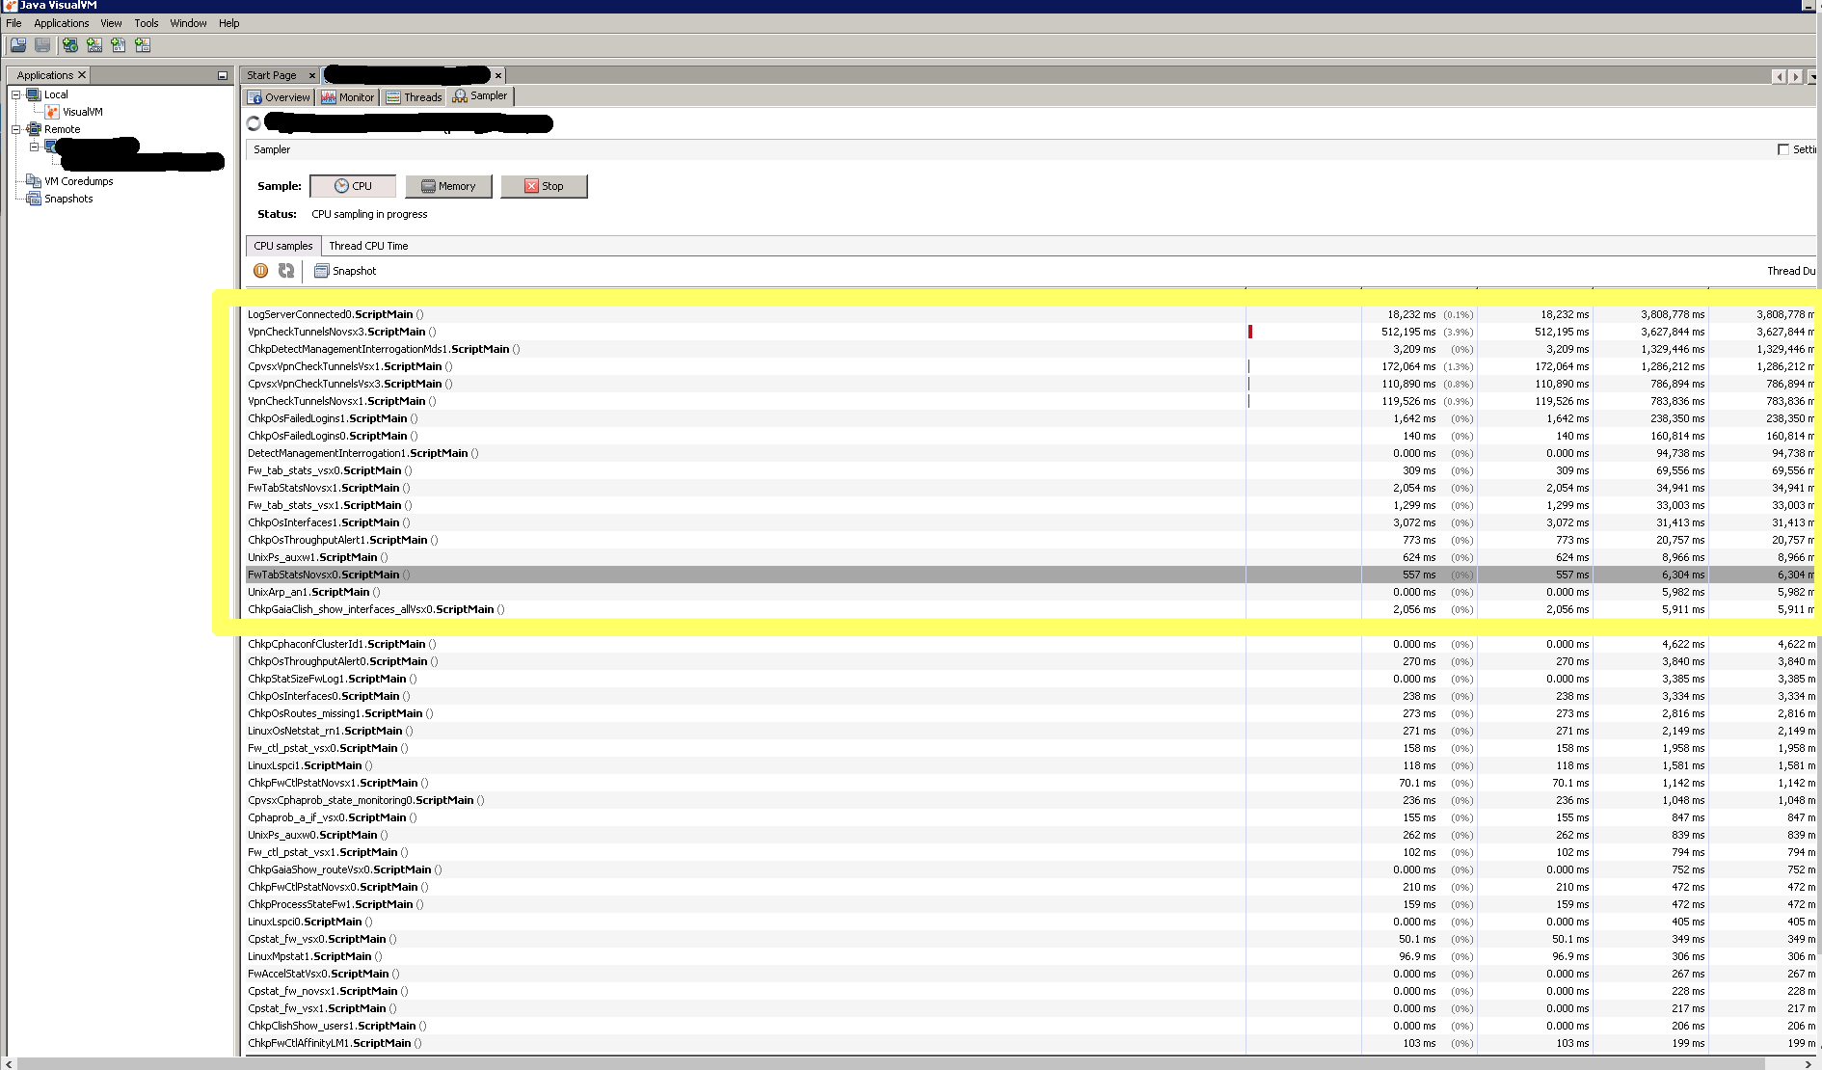
Task: Select the Snapshots tree item
Action: tap(68, 199)
